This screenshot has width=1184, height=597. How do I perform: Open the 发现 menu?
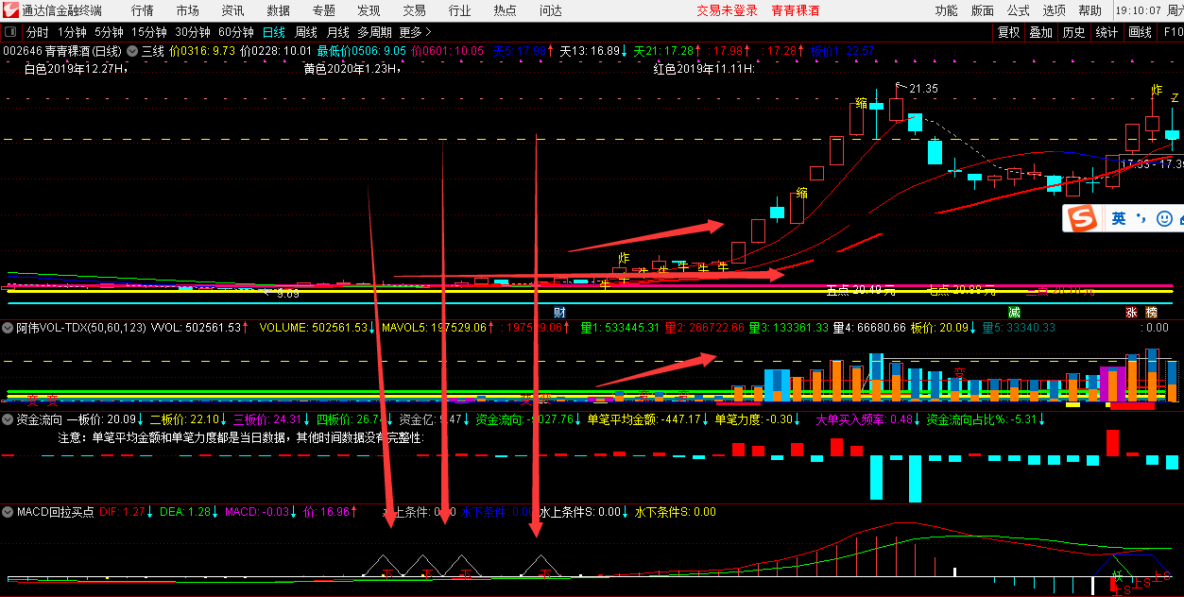(369, 10)
